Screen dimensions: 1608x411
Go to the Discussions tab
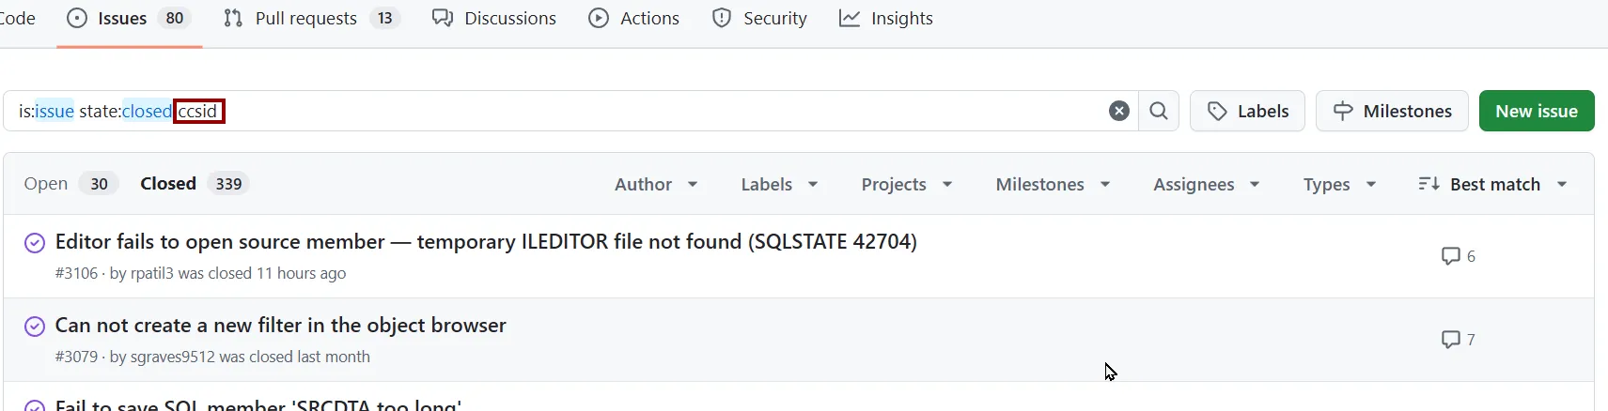point(494,19)
